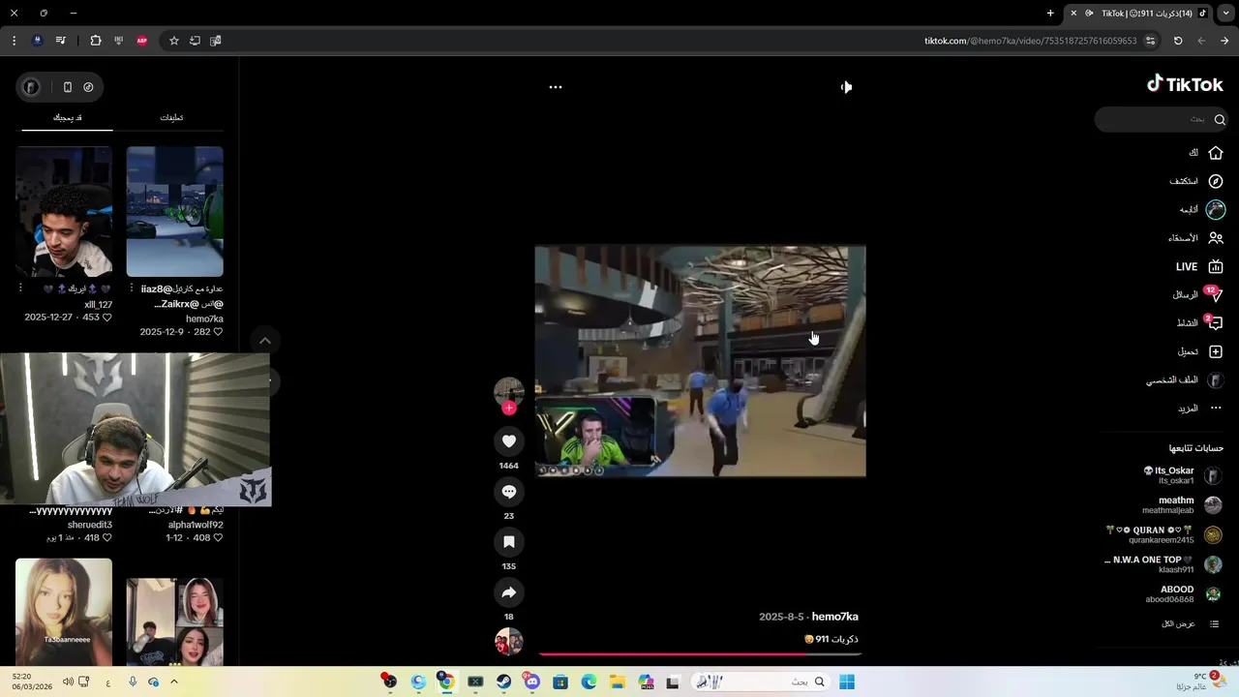Click the main video player frame
The width and height of the screenshot is (1239, 697).
[700, 361]
